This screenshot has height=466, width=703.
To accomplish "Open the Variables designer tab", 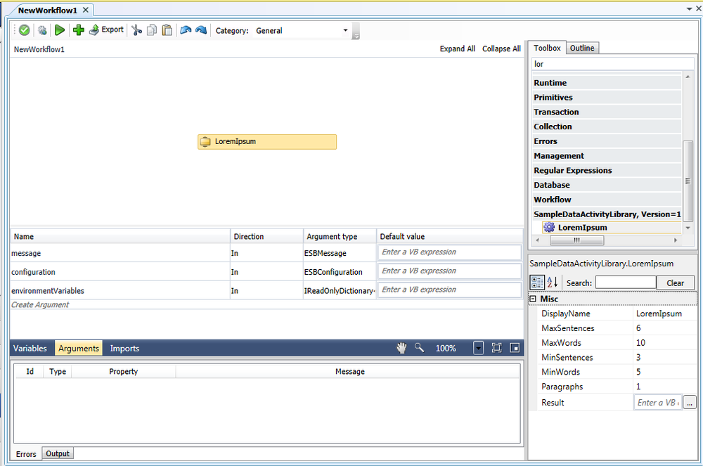I will [30, 348].
